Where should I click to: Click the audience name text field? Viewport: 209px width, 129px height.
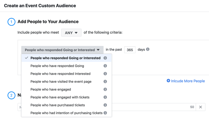pyautogui.click(x=107, y=107)
